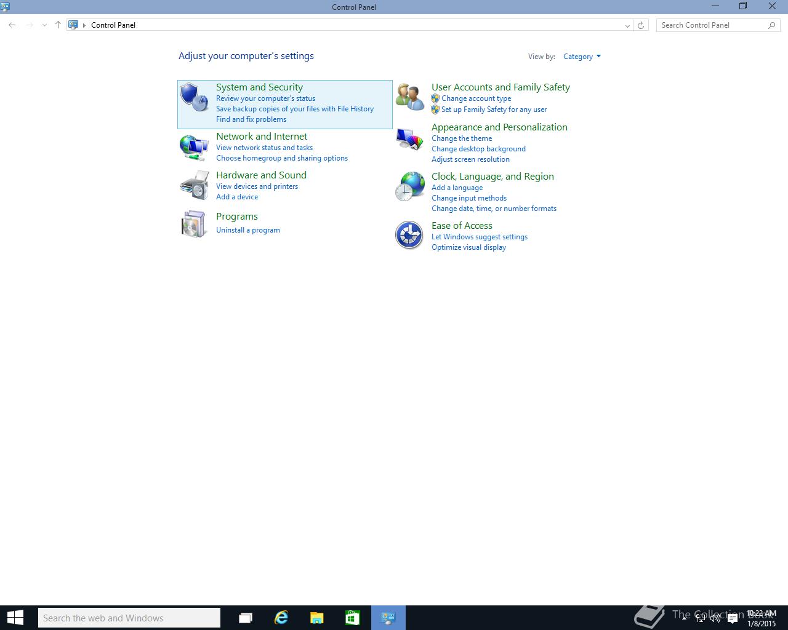Open Save backup copies with File History

pyautogui.click(x=295, y=109)
